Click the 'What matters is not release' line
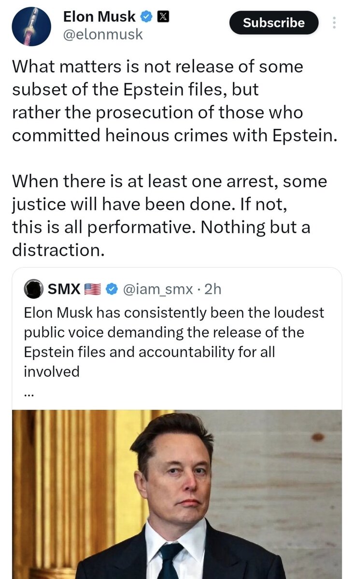This screenshot has height=579, width=354. click(157, 66)
